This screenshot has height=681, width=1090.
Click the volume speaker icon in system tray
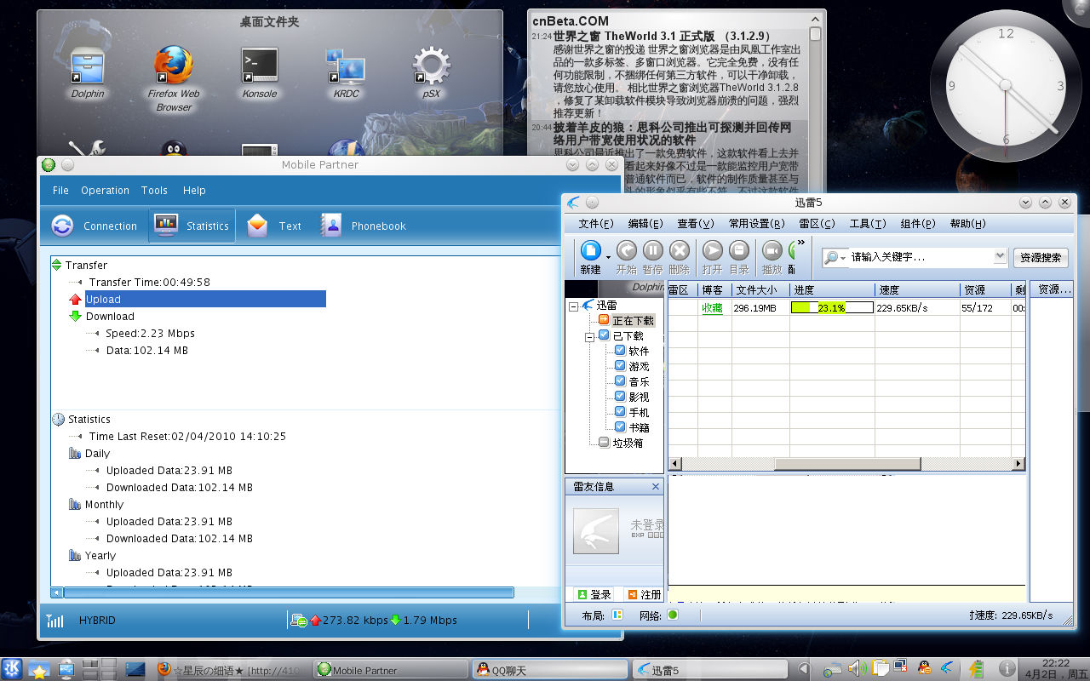[x=858, y=668]
